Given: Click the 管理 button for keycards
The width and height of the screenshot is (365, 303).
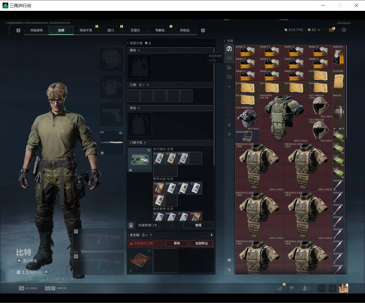Looking at the screenshot, I should click(x=198, y=225).
